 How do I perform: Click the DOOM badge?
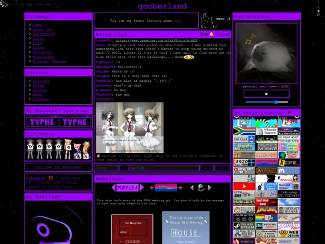coord(267,210)
